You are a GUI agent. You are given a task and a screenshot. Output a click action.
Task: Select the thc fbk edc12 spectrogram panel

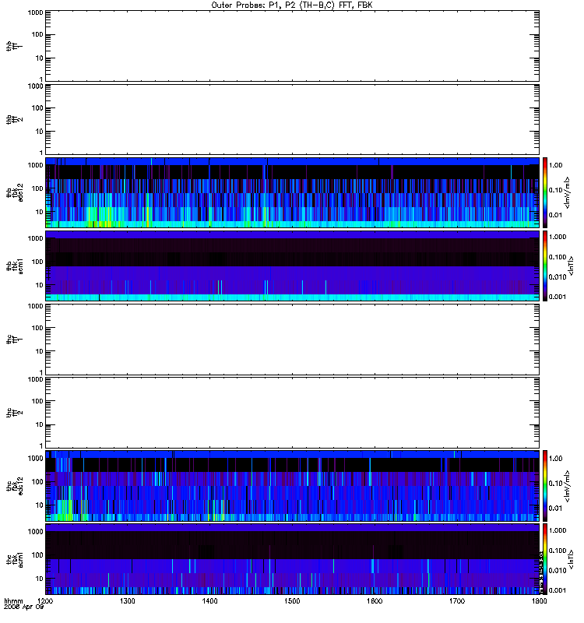pos(292,485)
